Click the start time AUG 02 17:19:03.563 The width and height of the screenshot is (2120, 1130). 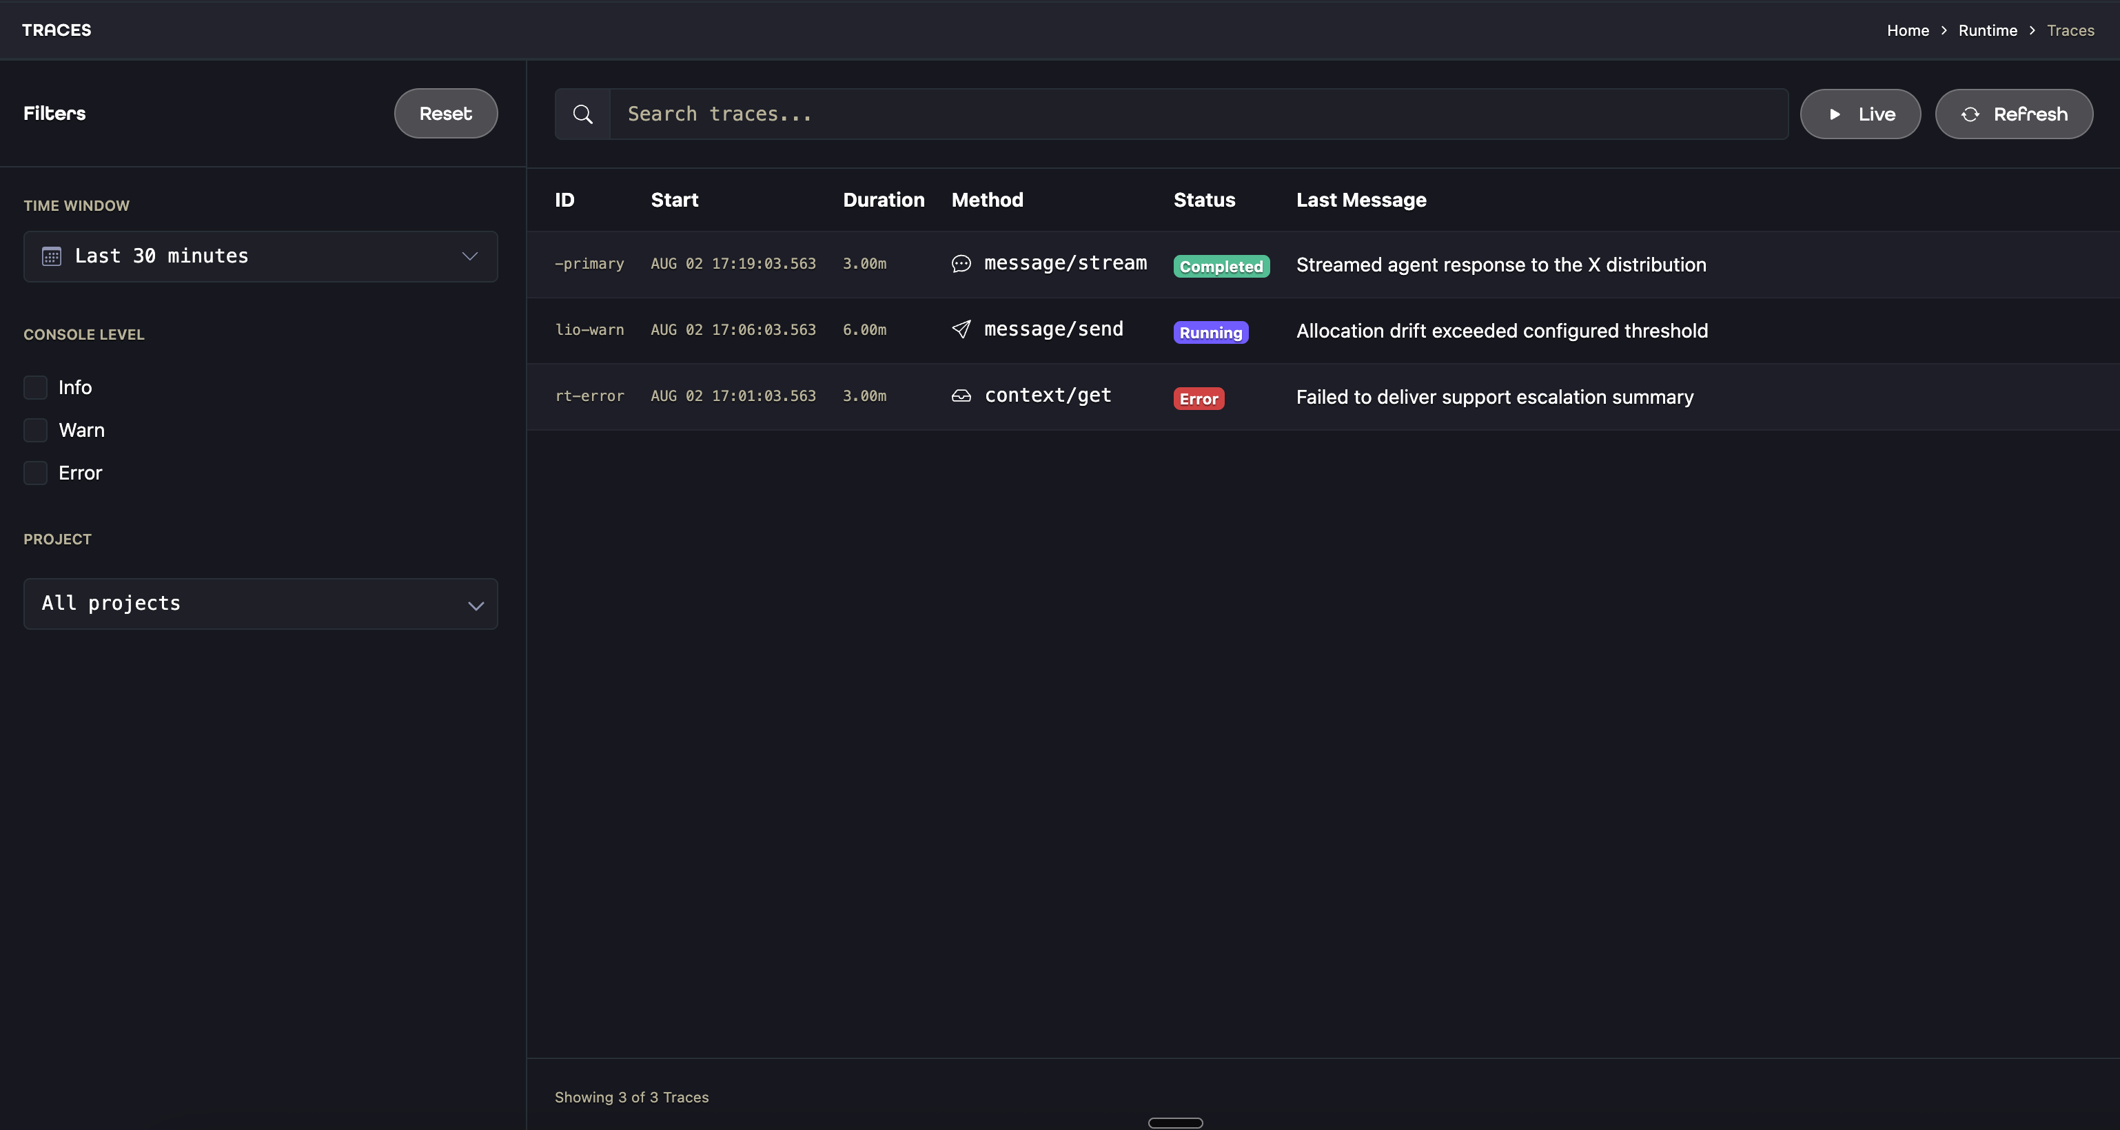pos(733,263)
